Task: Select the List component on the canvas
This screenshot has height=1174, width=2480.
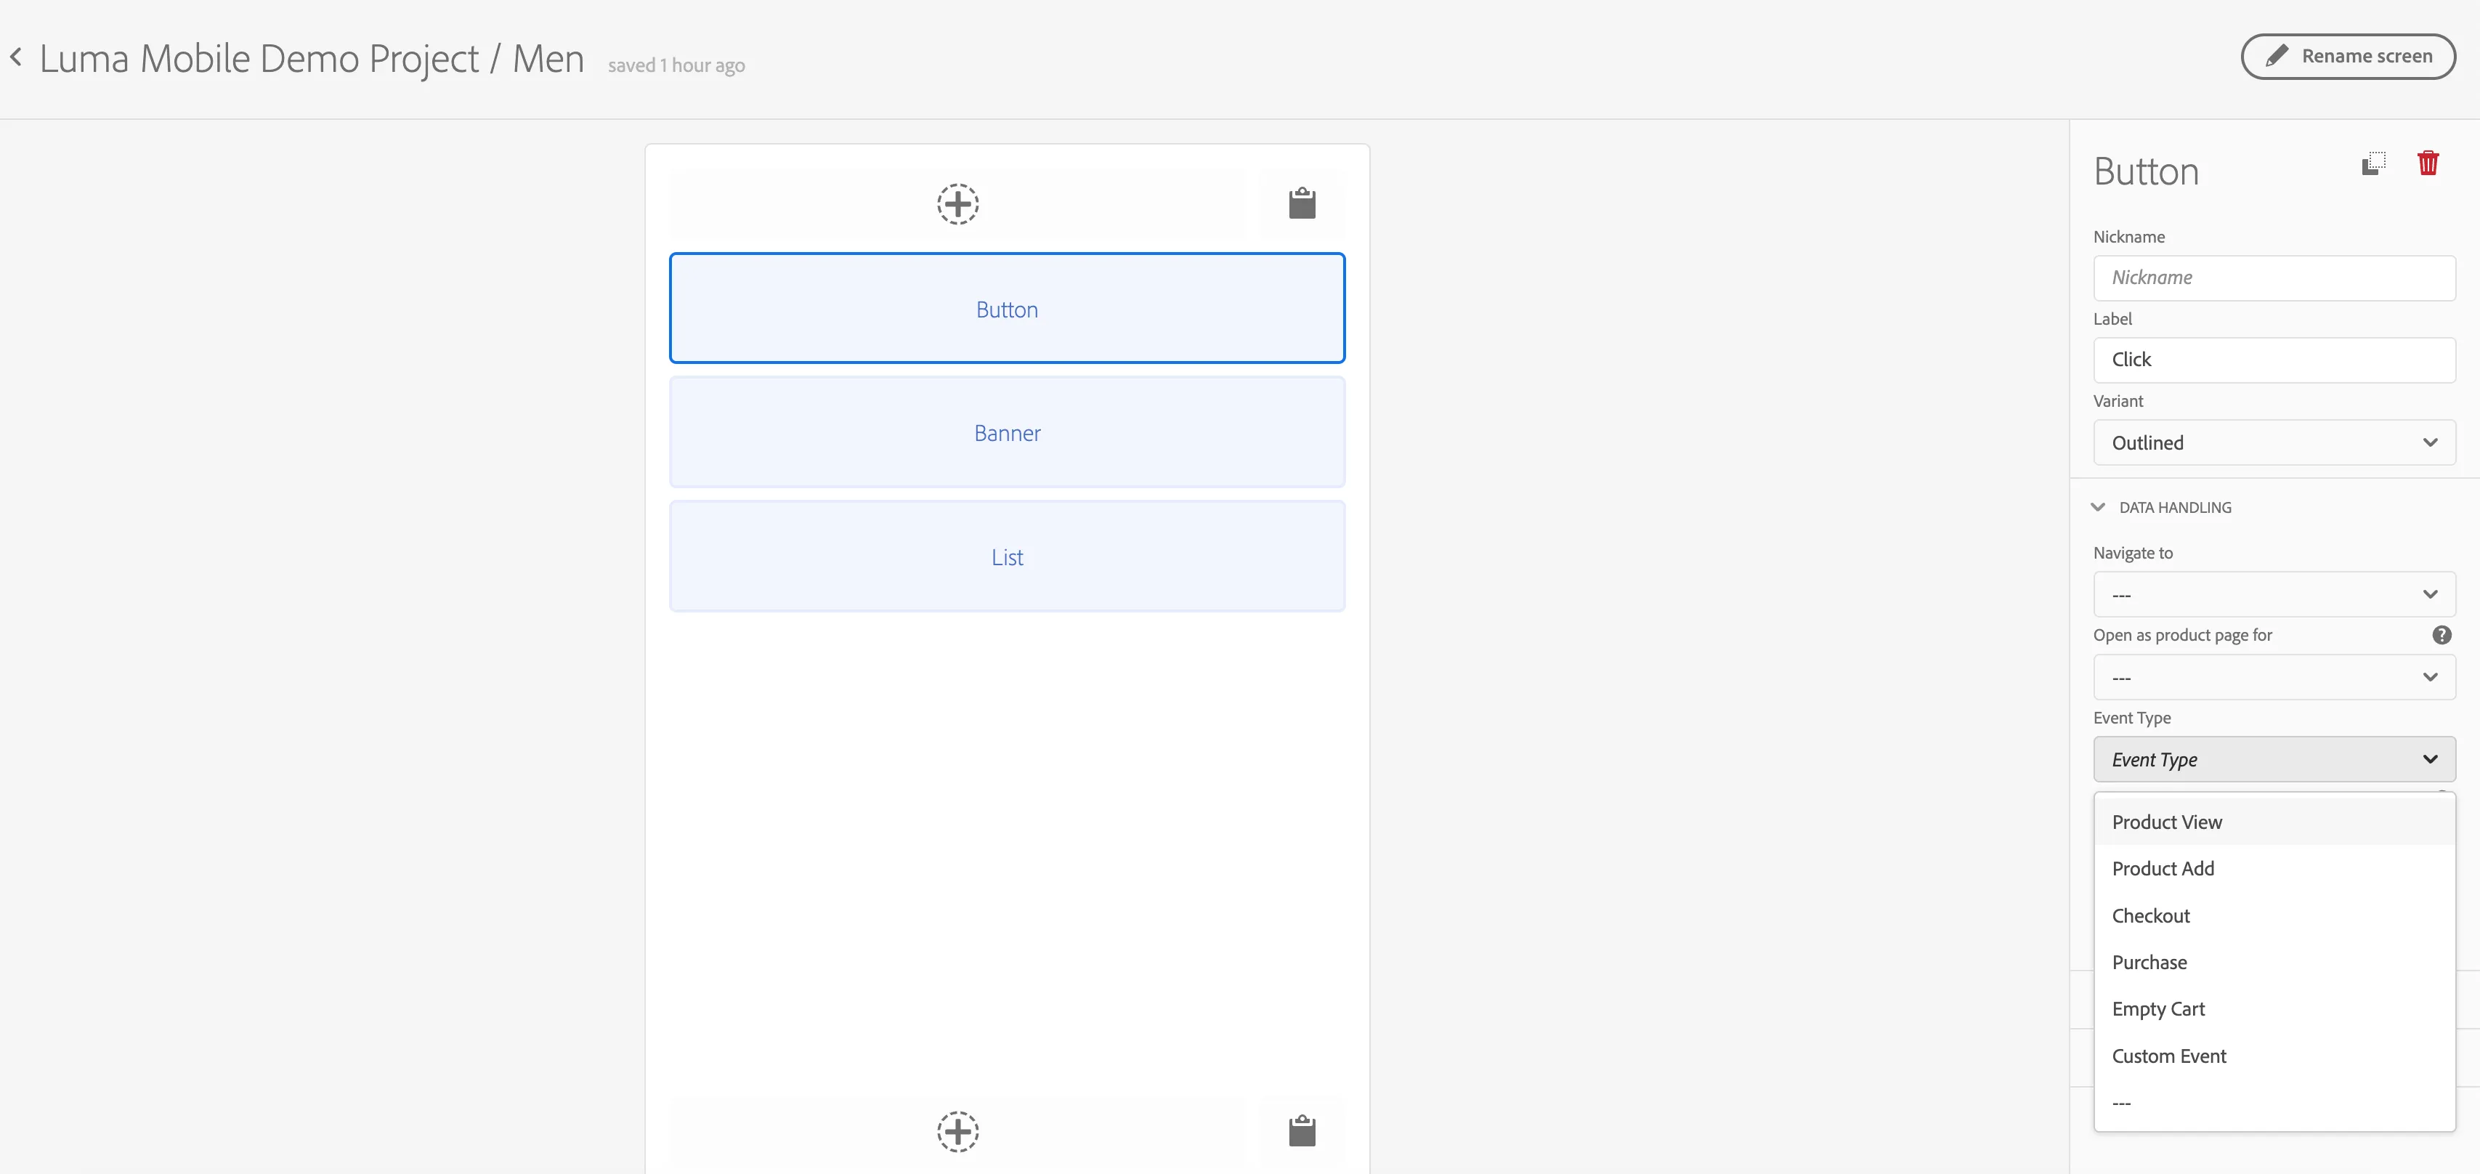Action: [1007, 556]
